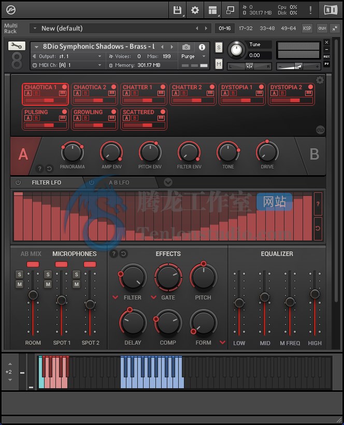Open the instrument info icon

tap(202, 47)
